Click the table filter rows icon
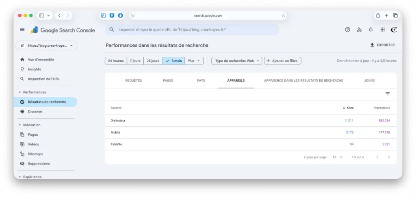This screenshot has width=416, height=197. point(388,94)
